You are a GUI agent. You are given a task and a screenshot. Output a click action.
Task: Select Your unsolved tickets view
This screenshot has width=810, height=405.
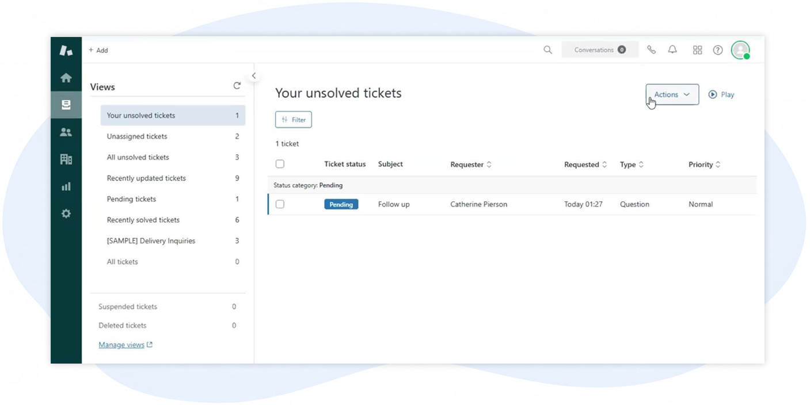(x=173, y=115)
